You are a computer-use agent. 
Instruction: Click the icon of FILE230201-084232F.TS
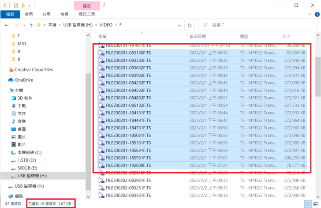[101, 83]
